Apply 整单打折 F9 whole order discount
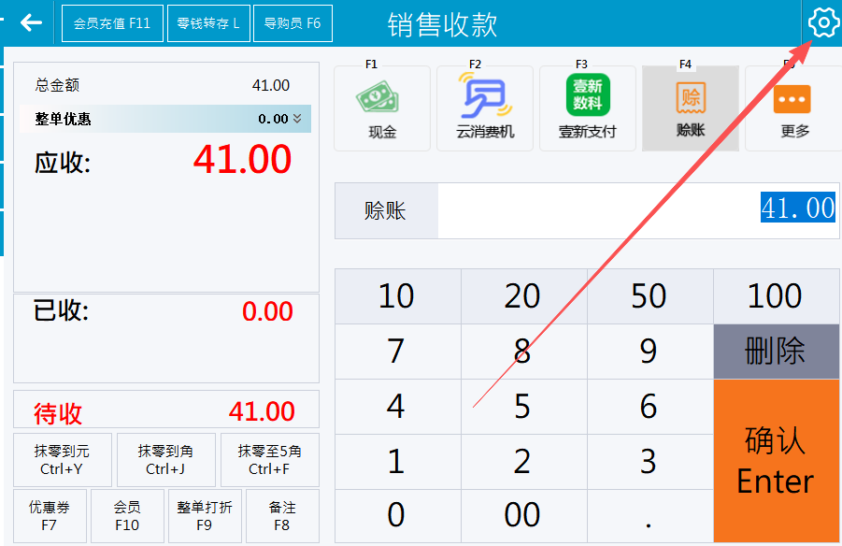842x546 pixels. pos(205,516)
